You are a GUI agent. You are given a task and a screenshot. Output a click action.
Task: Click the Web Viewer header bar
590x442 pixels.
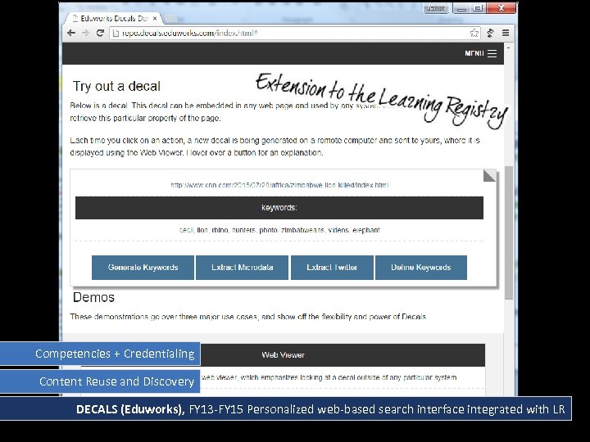tap(283, 354)
